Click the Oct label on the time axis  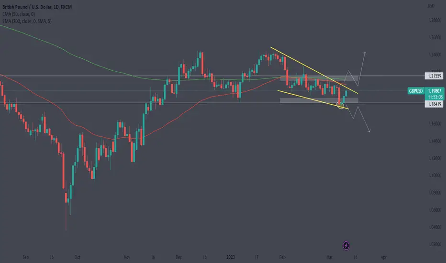[78, 257]
